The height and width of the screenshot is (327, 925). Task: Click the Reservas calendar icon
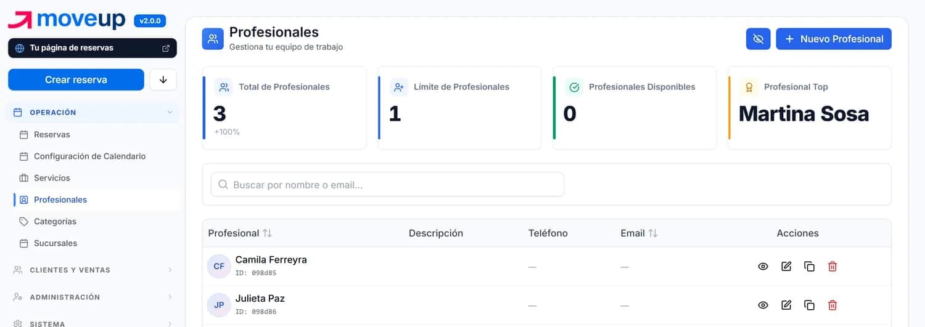[24, 134]
